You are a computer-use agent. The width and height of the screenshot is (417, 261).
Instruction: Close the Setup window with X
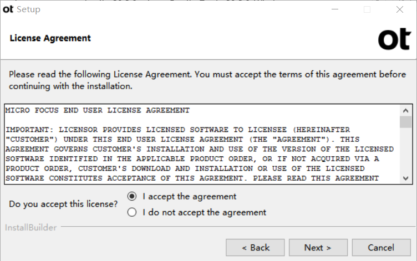(x=399, y=9)
